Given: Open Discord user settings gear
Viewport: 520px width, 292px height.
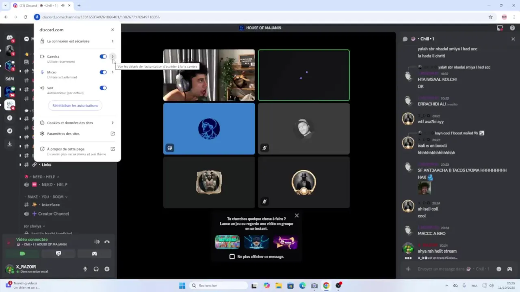Looking at the screenshot, I should (107, 269).
